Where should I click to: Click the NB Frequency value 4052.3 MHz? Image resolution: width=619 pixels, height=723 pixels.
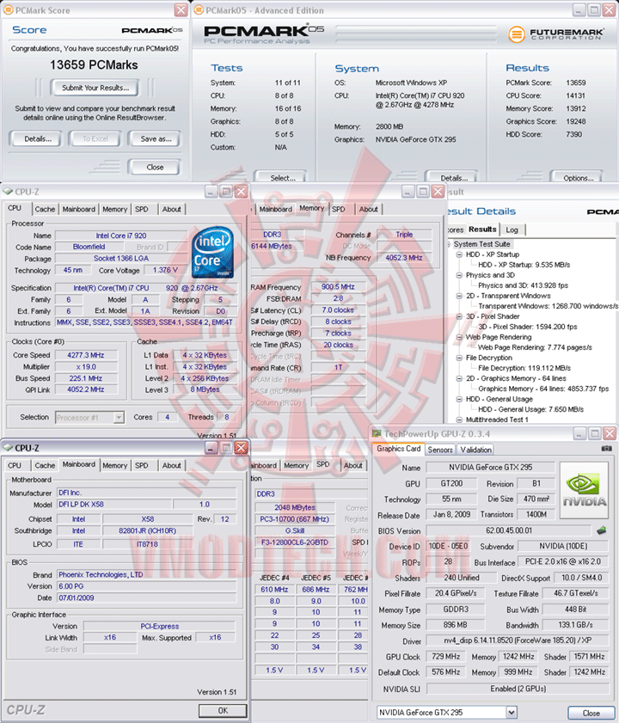point(404,258)
